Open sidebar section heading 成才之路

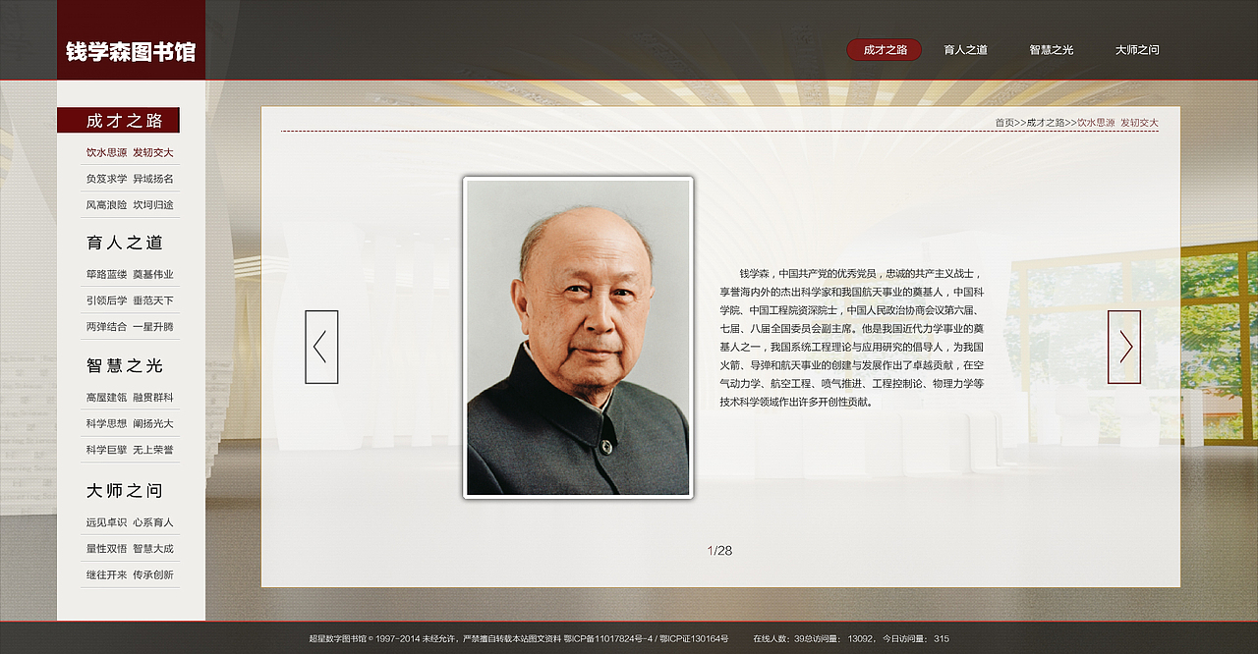click(118, 120)
